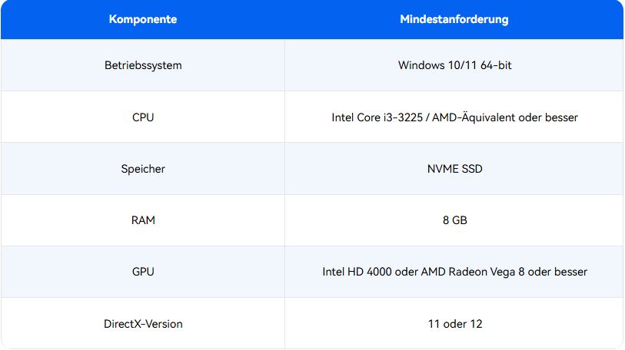
Task: Select the Betriebssystem row label
Action: pos(143,65)
